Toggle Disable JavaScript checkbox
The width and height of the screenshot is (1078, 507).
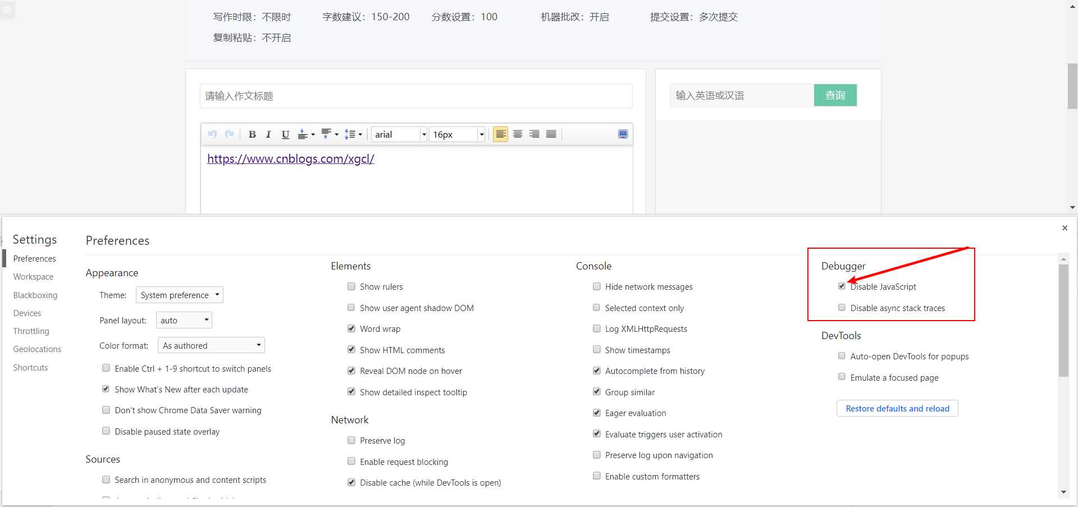(x=842, y=286)
